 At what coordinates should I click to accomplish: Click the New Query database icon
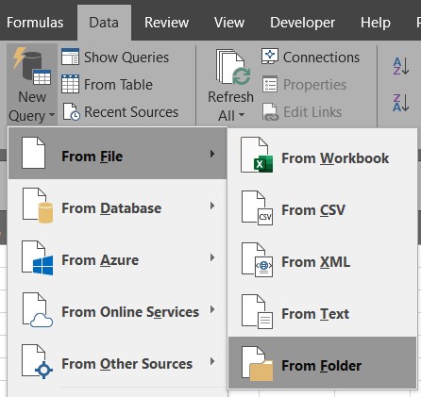(32, 66)
